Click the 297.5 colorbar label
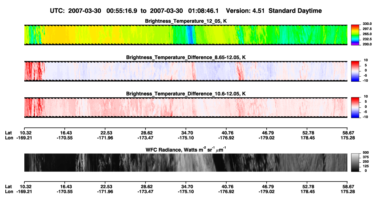 pyautogui.click(x=367, y=29)
